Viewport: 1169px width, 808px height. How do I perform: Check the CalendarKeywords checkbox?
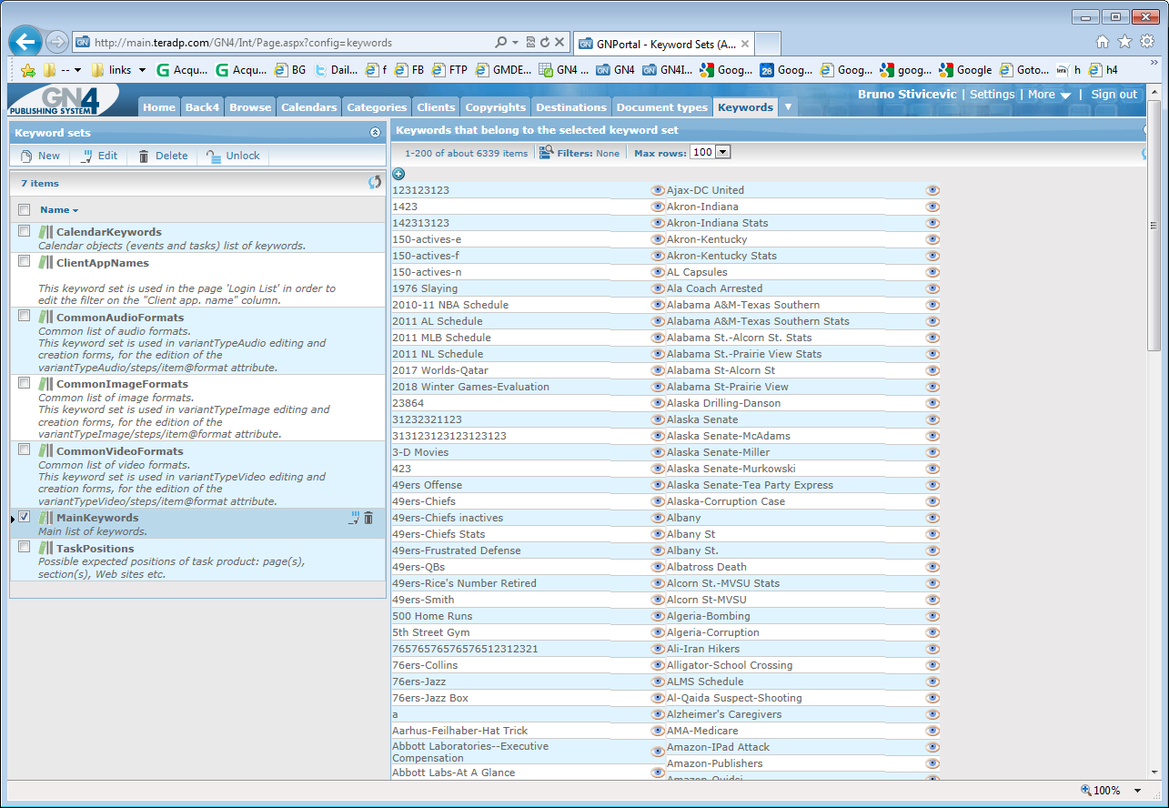tap(25, 231)
